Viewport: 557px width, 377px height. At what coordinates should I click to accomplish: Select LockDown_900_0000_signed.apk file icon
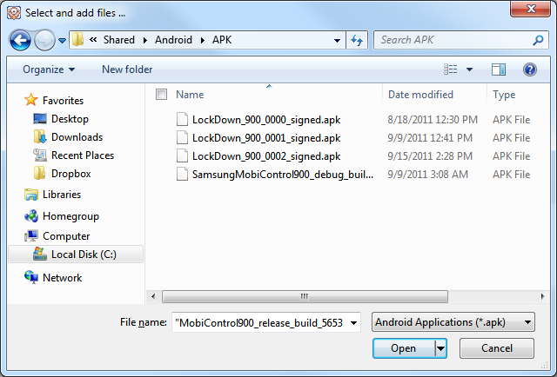pos(182,119)
